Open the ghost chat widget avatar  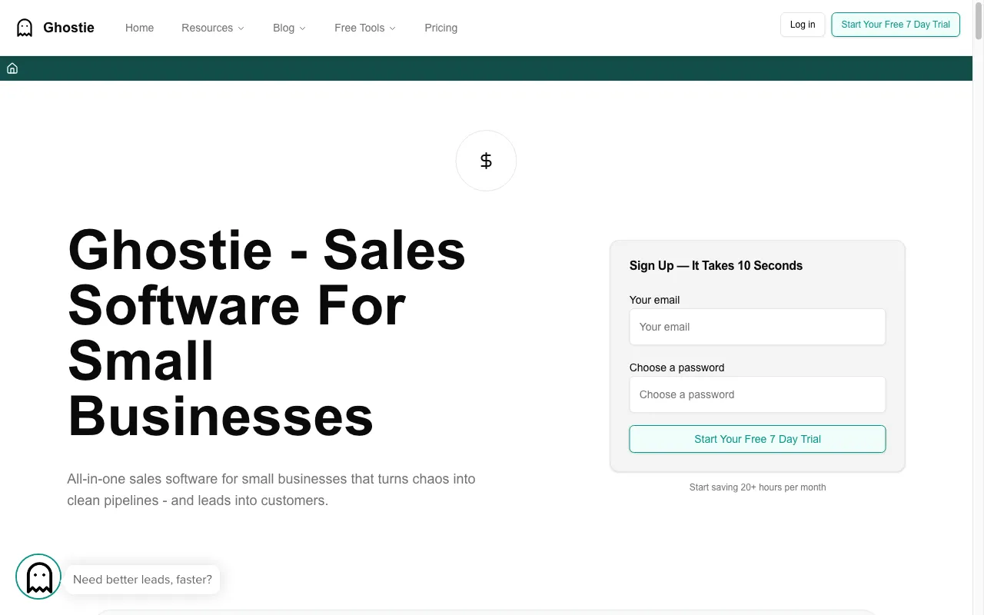(x=38, y=577)
